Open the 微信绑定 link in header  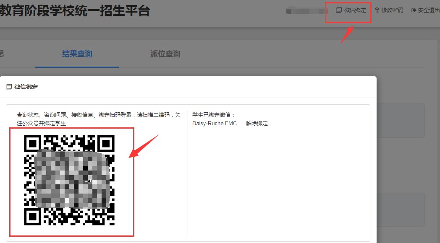(x=351, y=10)
